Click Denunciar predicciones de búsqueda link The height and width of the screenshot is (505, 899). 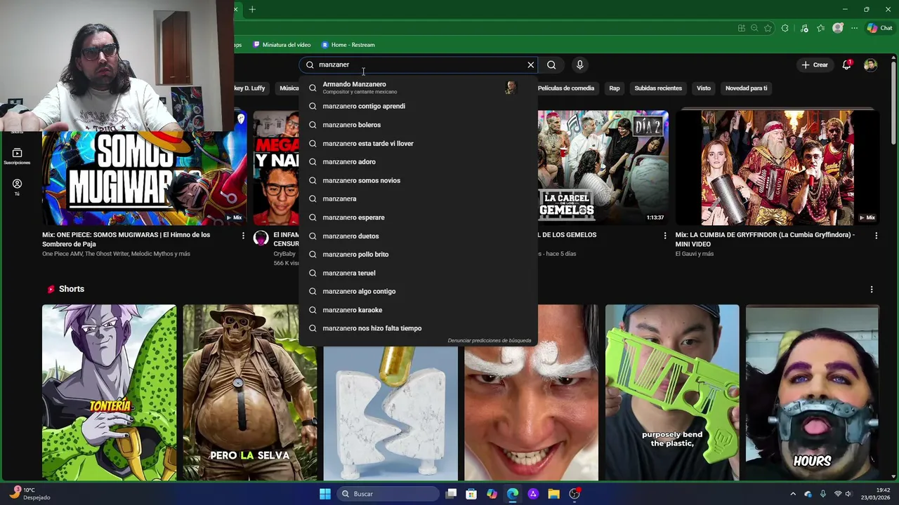(490, 340)
